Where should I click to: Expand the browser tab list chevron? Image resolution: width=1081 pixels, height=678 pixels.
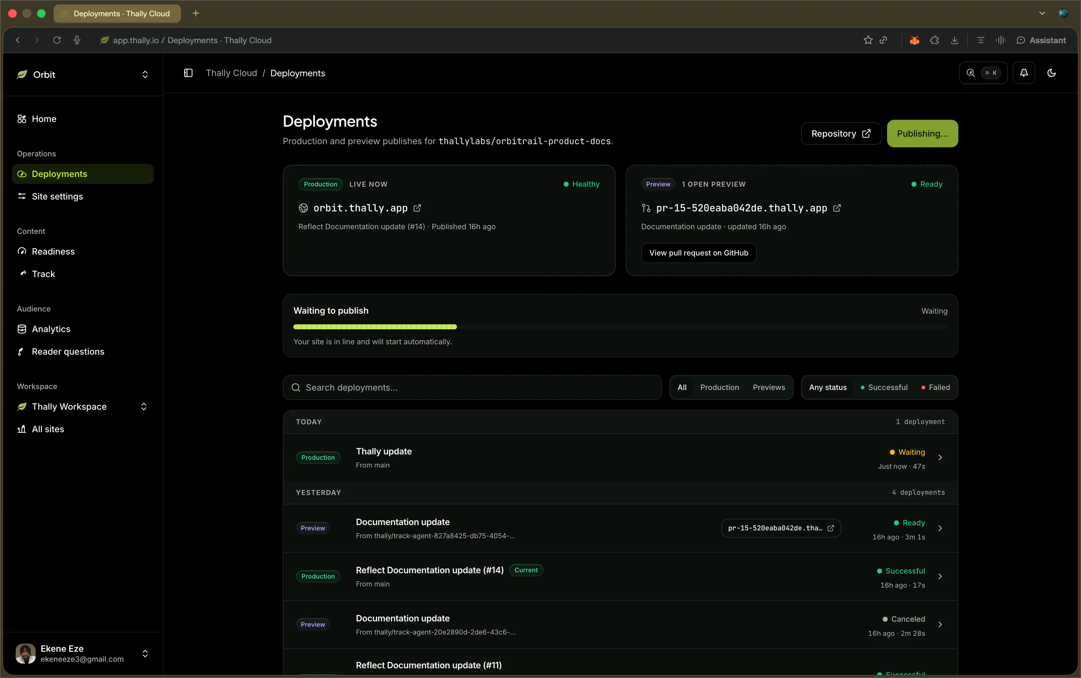click(1042, 13)
